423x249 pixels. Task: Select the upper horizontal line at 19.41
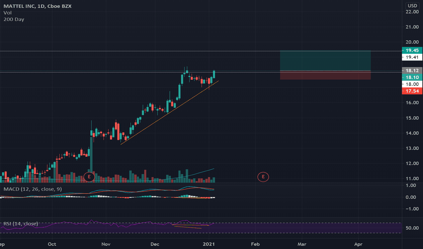201,51
